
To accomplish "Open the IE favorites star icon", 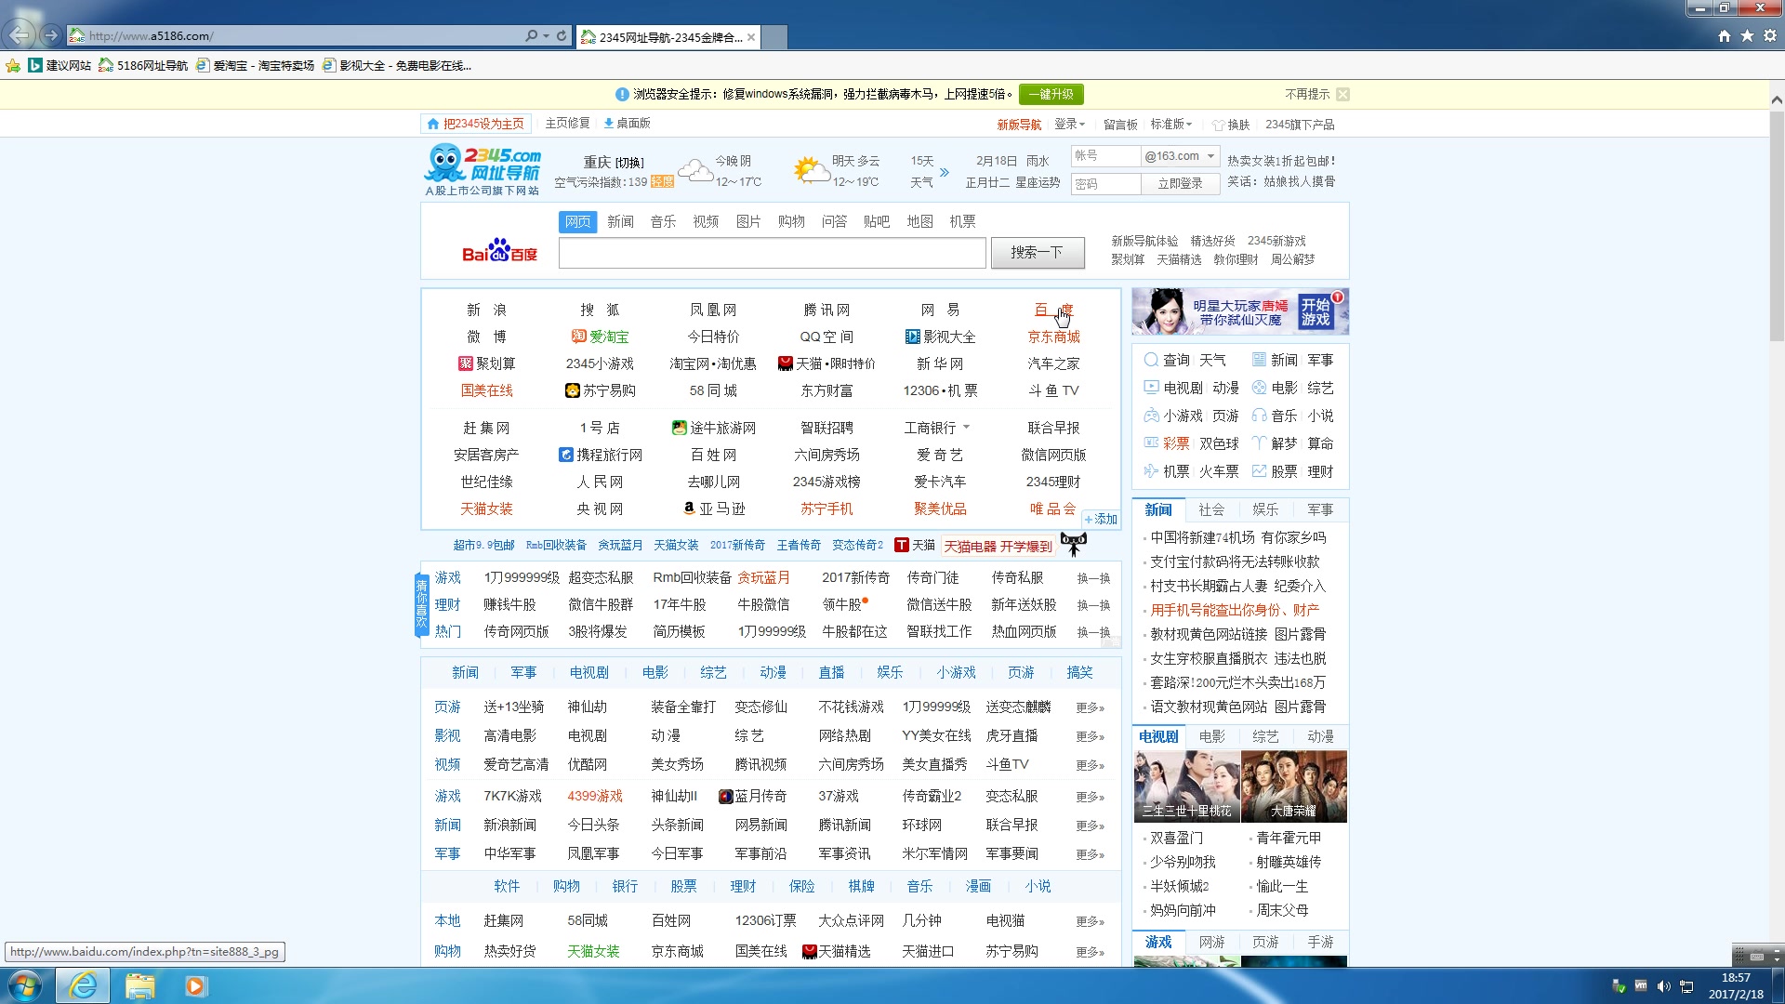I will pos(1747,35).
